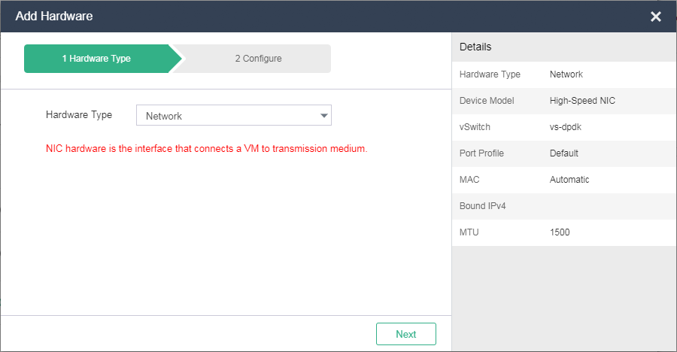Click the vSwitch row label

475,127
